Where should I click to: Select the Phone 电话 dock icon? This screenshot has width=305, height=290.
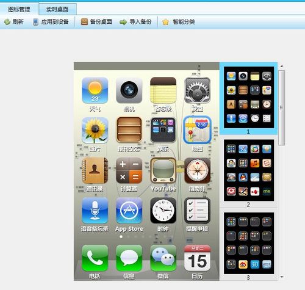(x=95, y=258)
